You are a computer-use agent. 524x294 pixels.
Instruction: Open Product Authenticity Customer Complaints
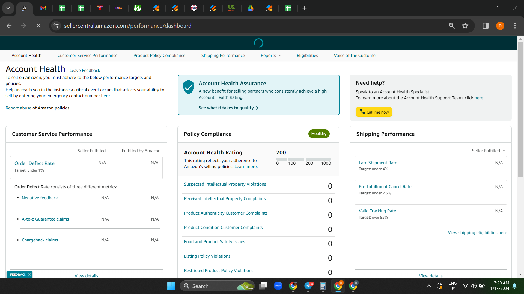point(226,213)
